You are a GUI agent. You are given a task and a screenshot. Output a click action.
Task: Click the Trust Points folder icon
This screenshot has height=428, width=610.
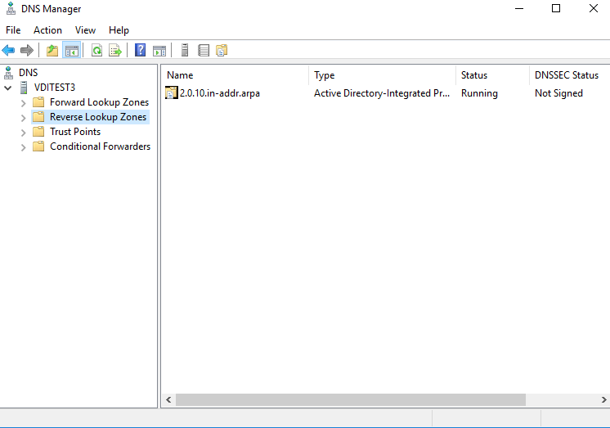point(38,132)
